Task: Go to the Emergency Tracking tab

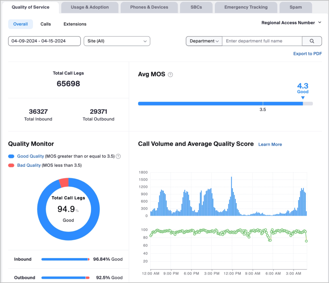Action: [246, 7]
